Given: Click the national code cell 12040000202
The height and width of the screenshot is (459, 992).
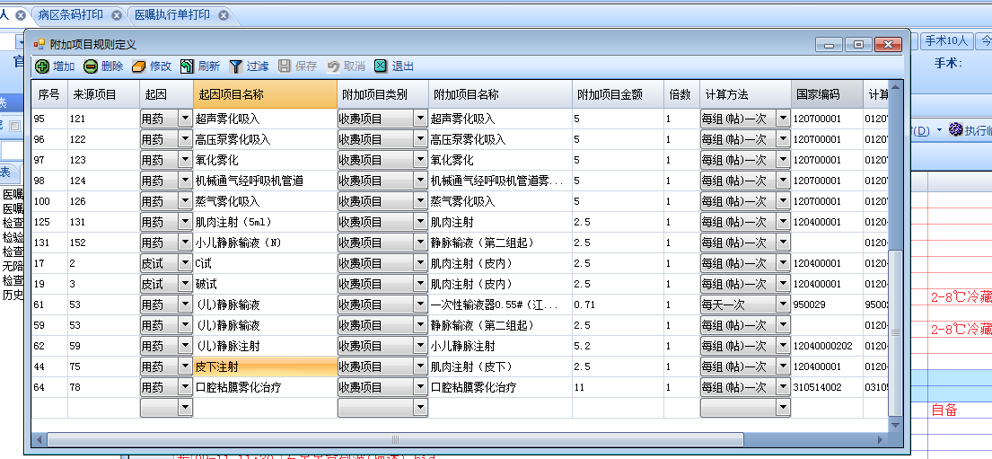Looking at the screenshot, I should [826, 347].
